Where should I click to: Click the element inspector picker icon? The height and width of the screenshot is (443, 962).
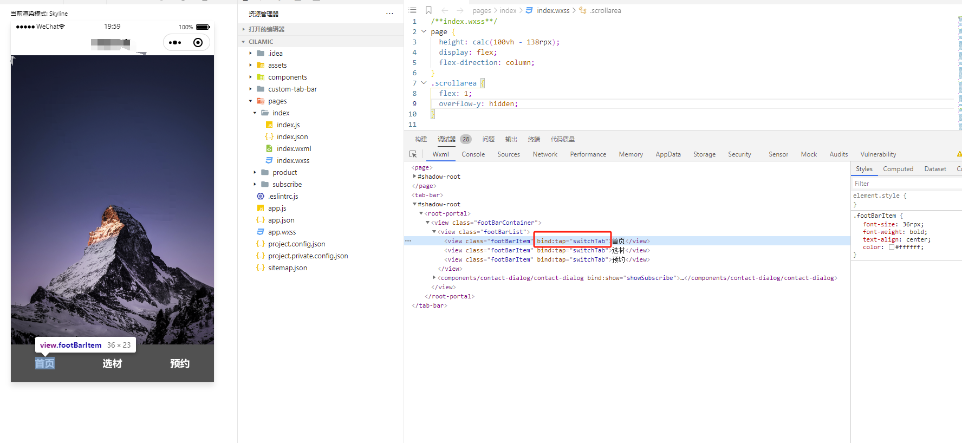(x=413, y=154)
